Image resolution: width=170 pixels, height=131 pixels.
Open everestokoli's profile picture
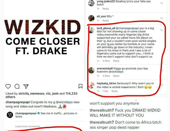tap(91, 70)
